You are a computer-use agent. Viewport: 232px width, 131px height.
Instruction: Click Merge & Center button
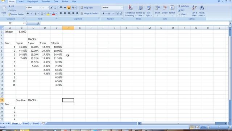tap(89, 13)
